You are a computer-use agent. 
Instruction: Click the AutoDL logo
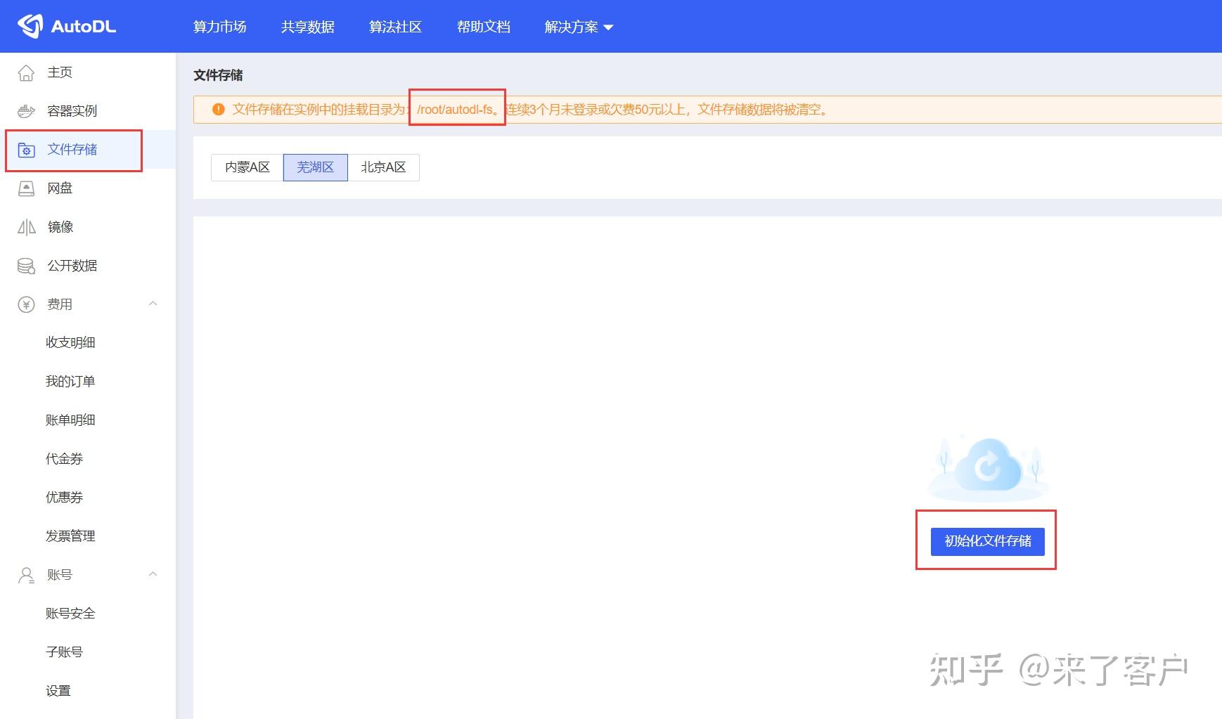[x=67, y=25]
